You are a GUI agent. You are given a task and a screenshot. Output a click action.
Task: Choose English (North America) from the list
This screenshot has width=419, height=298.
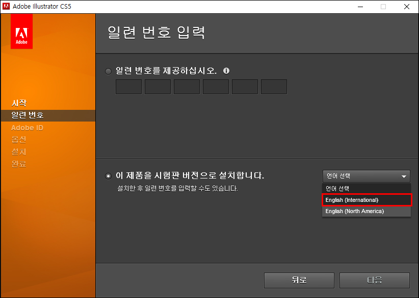[x=366, y=211]
